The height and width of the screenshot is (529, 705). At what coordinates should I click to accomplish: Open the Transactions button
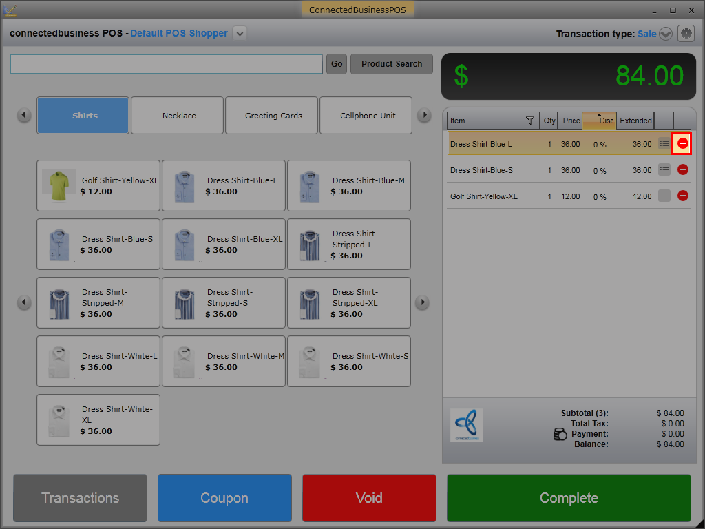tap(80, 498)
